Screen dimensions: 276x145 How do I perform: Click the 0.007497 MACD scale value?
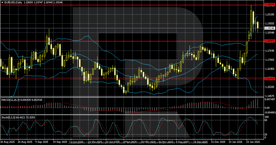[x=270, y=99]
